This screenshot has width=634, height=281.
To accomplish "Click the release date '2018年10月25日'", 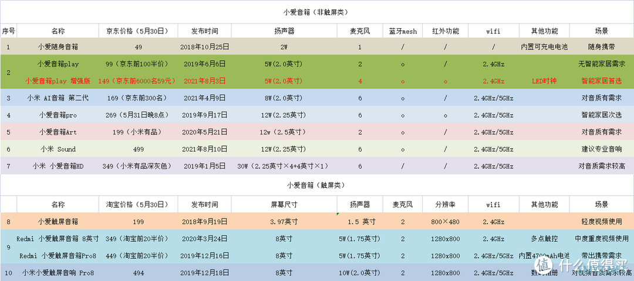I will 204,47.
